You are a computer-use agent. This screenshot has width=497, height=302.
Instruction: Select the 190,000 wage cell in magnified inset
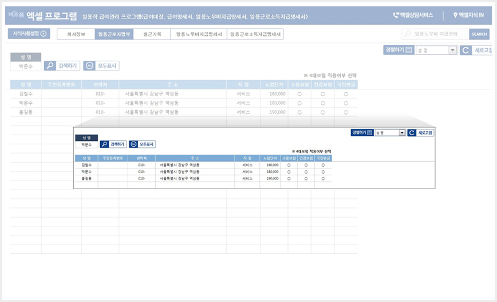coord(270,179)
